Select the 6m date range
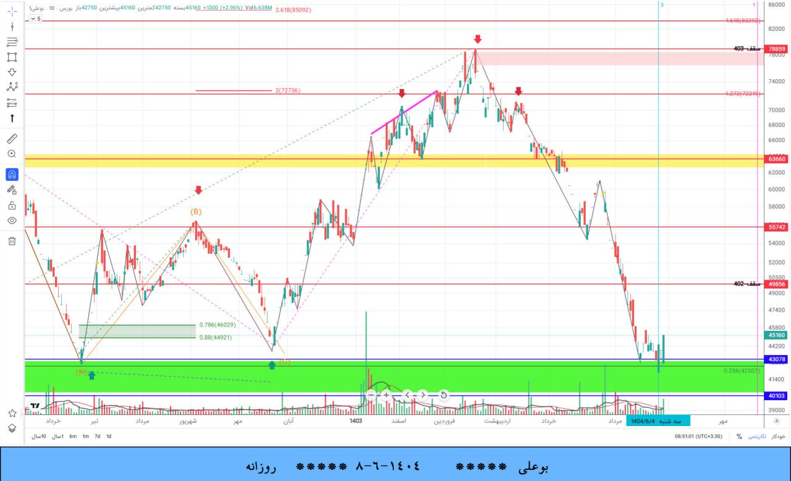 click(73, 437)
